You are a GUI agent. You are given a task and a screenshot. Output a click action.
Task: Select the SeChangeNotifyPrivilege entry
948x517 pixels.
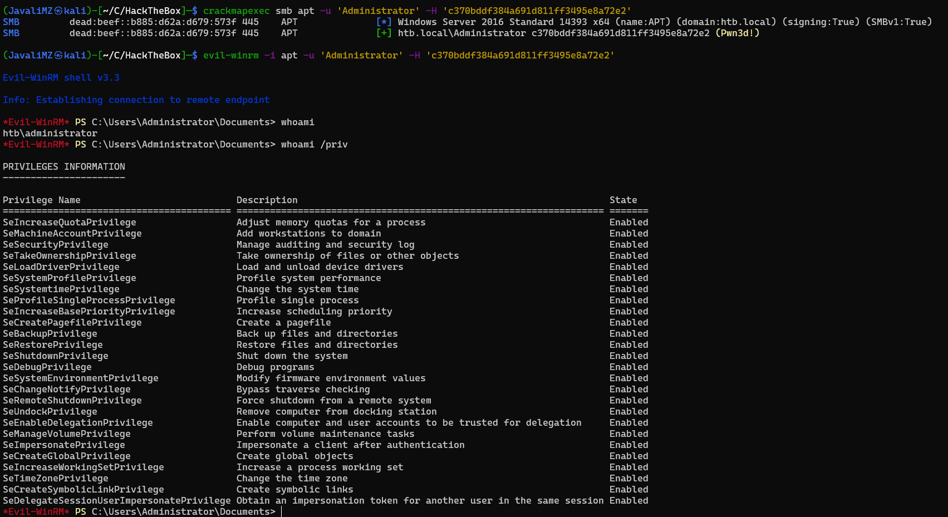[x=67, y=389]
